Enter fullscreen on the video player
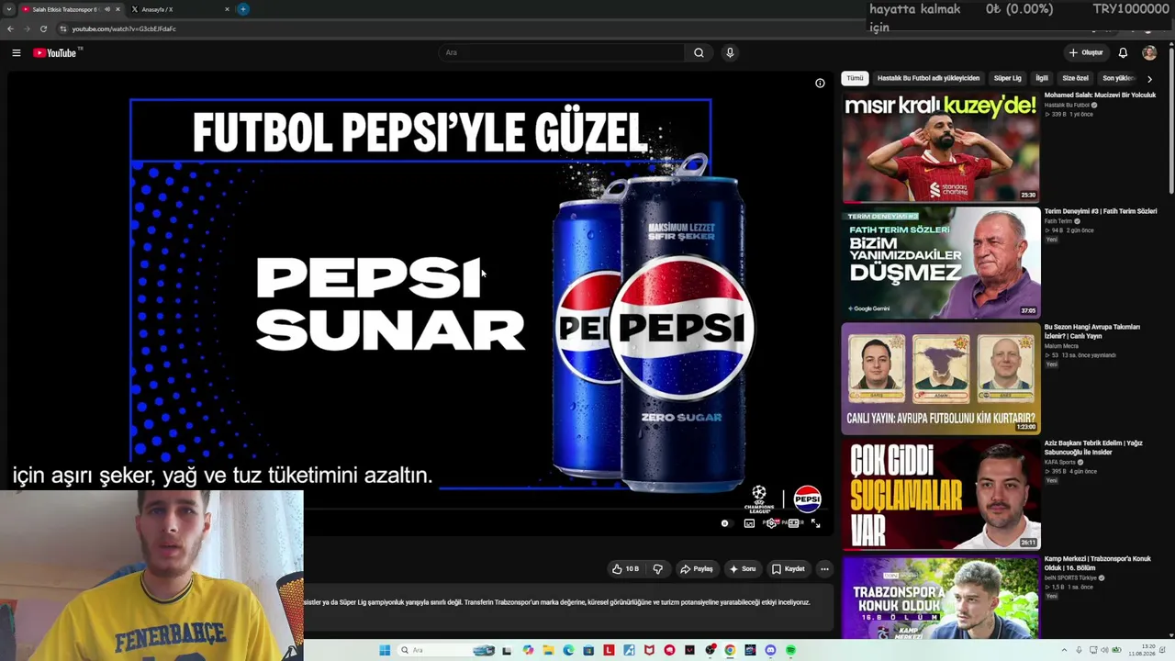The height and width of the screenshot is (661, 1175). (x=815, y=523)
